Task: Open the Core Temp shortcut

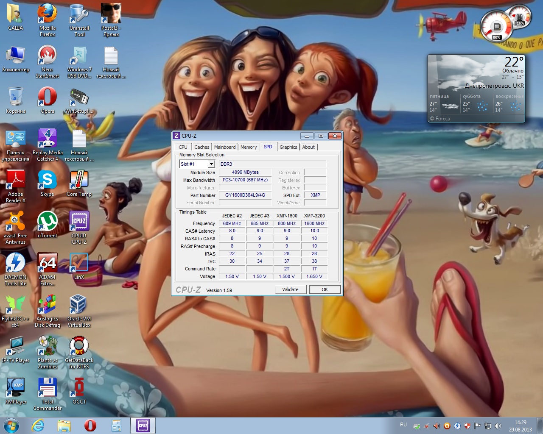Action: [x=79, y=183]
